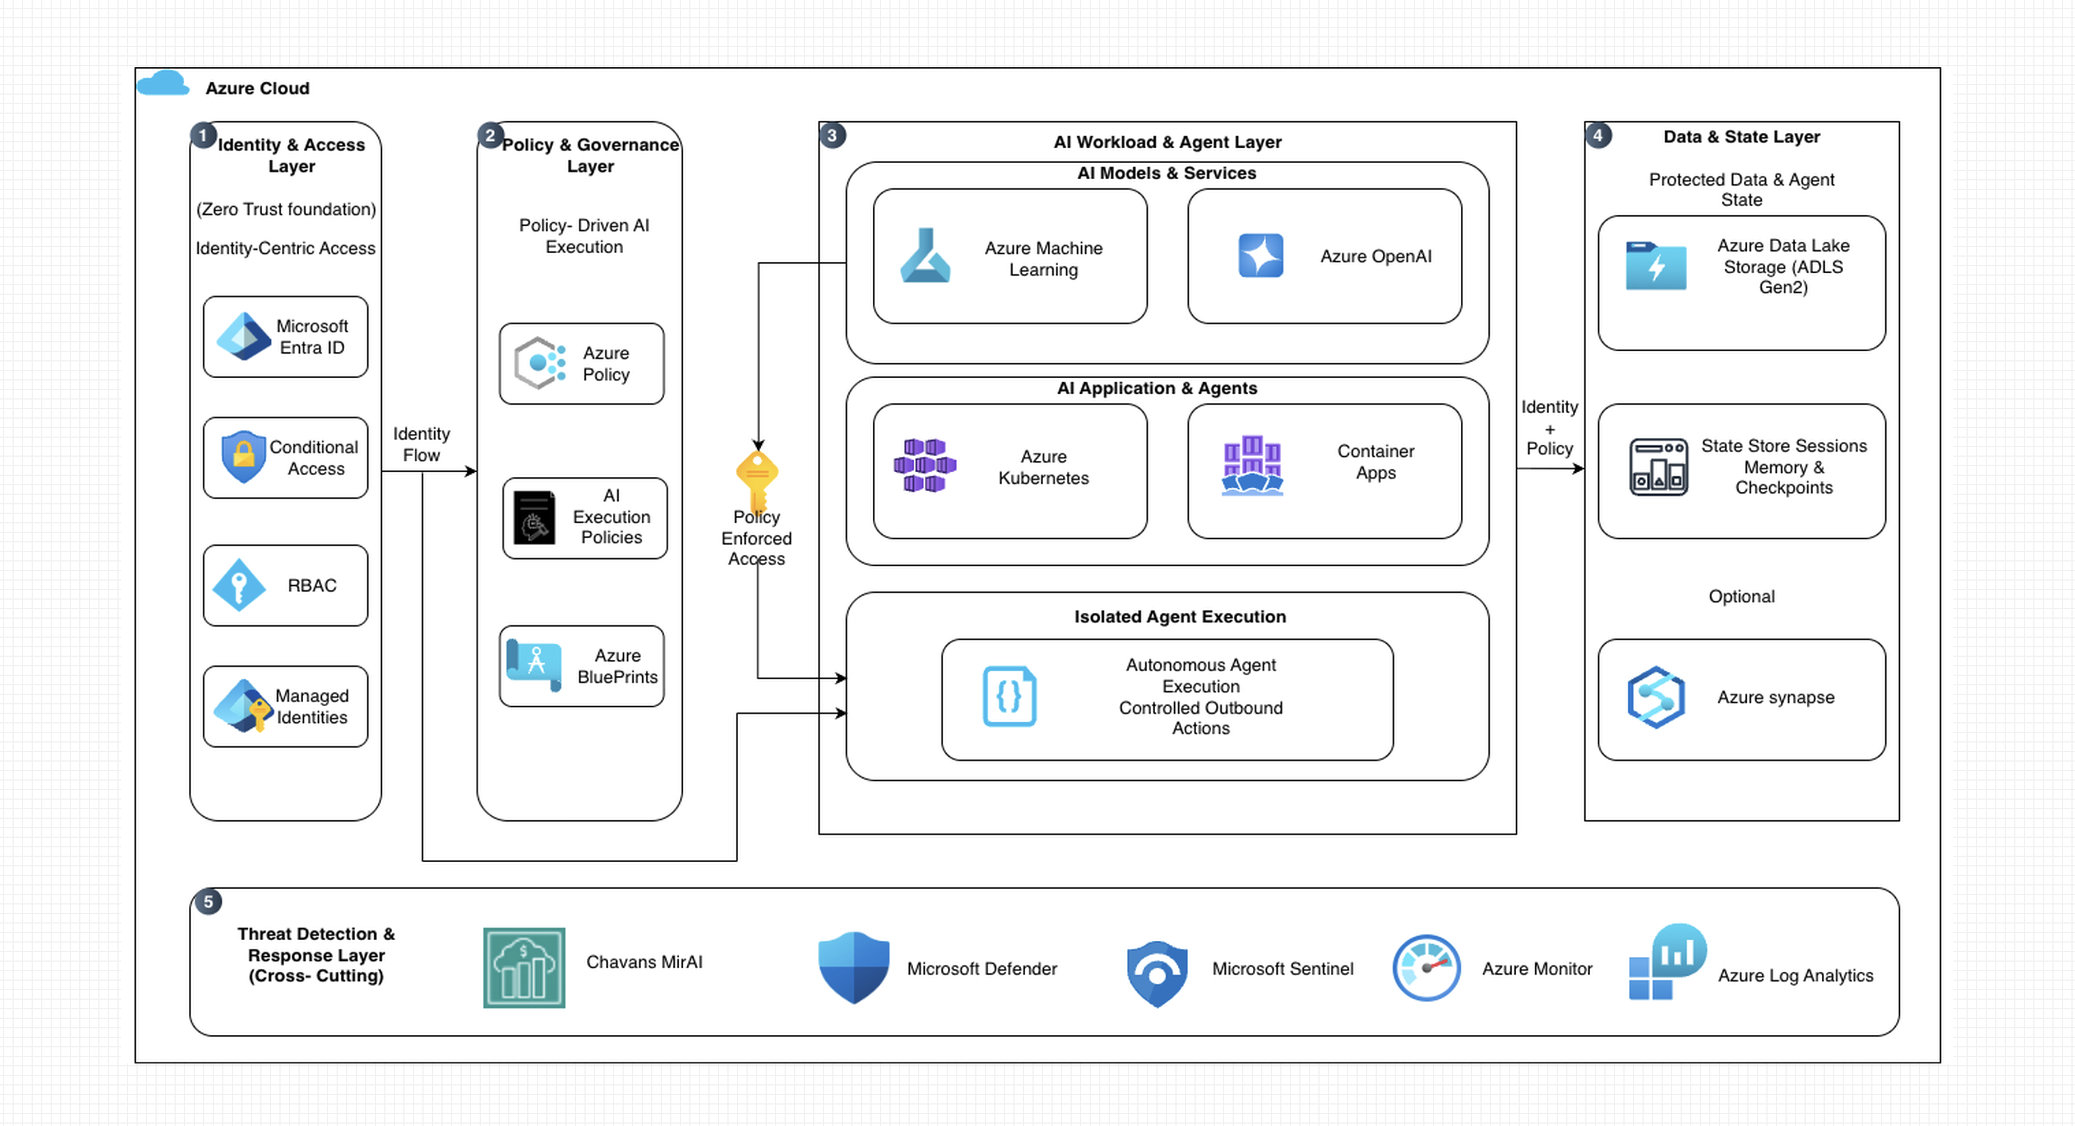
Task: Click the Identity Flow arrow label
Action: [421, 444]
